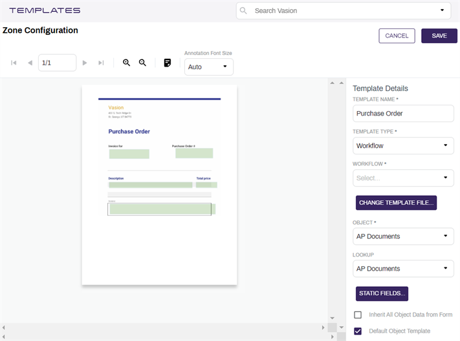Viewport: 460px width, 341px height.
Task: Open the Search Vasion dropdown arrow
Action: coord(442,10)
